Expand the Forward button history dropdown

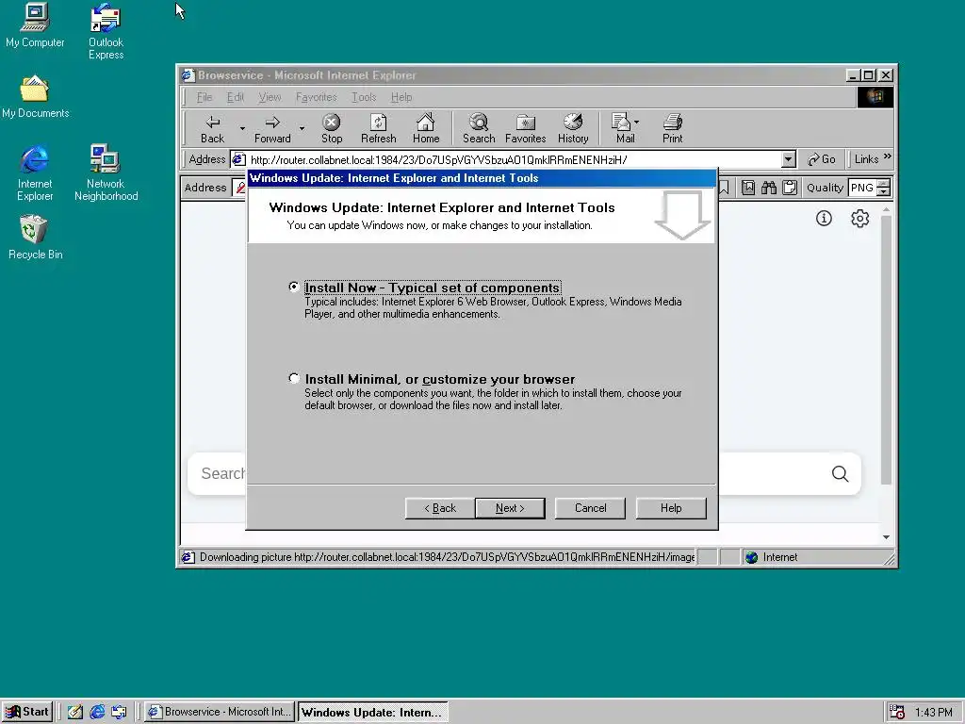pyautogui.click(x=302, y=128)
